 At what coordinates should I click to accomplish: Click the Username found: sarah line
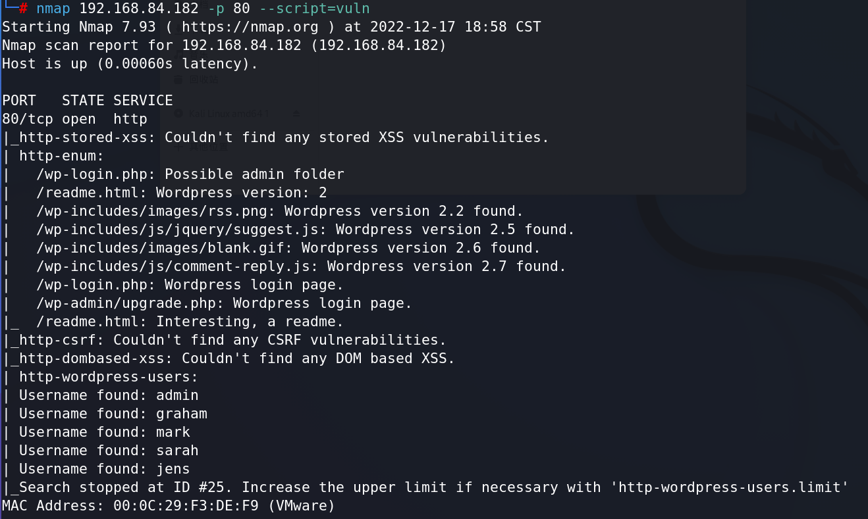coord(109,451)
